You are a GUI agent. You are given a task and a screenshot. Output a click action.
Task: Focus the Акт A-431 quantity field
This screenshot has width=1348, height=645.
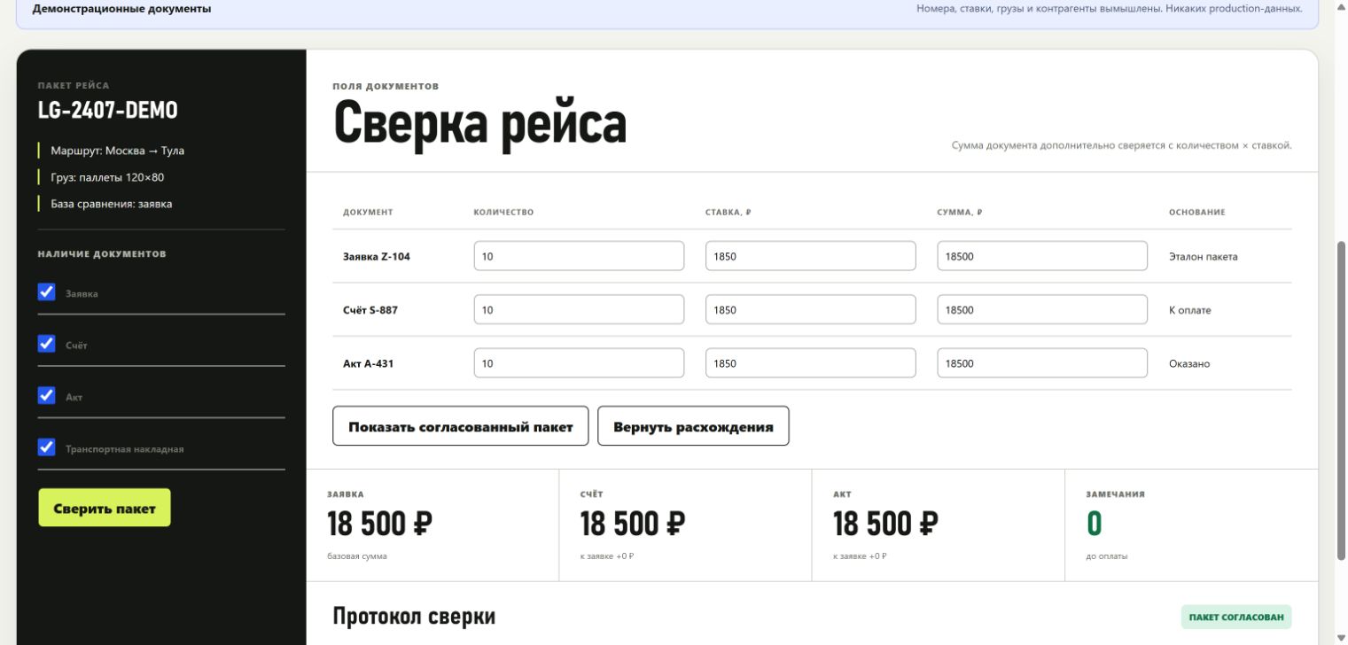[579, 363]
